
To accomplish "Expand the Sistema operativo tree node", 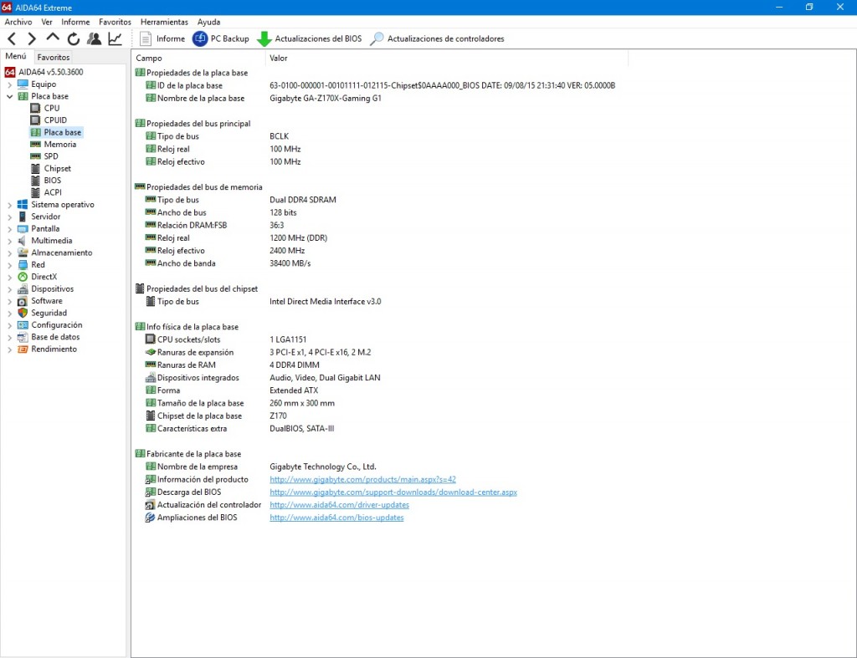I will 9,205.
